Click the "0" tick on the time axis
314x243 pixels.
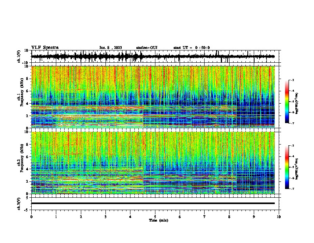click(x=31, y=217)
